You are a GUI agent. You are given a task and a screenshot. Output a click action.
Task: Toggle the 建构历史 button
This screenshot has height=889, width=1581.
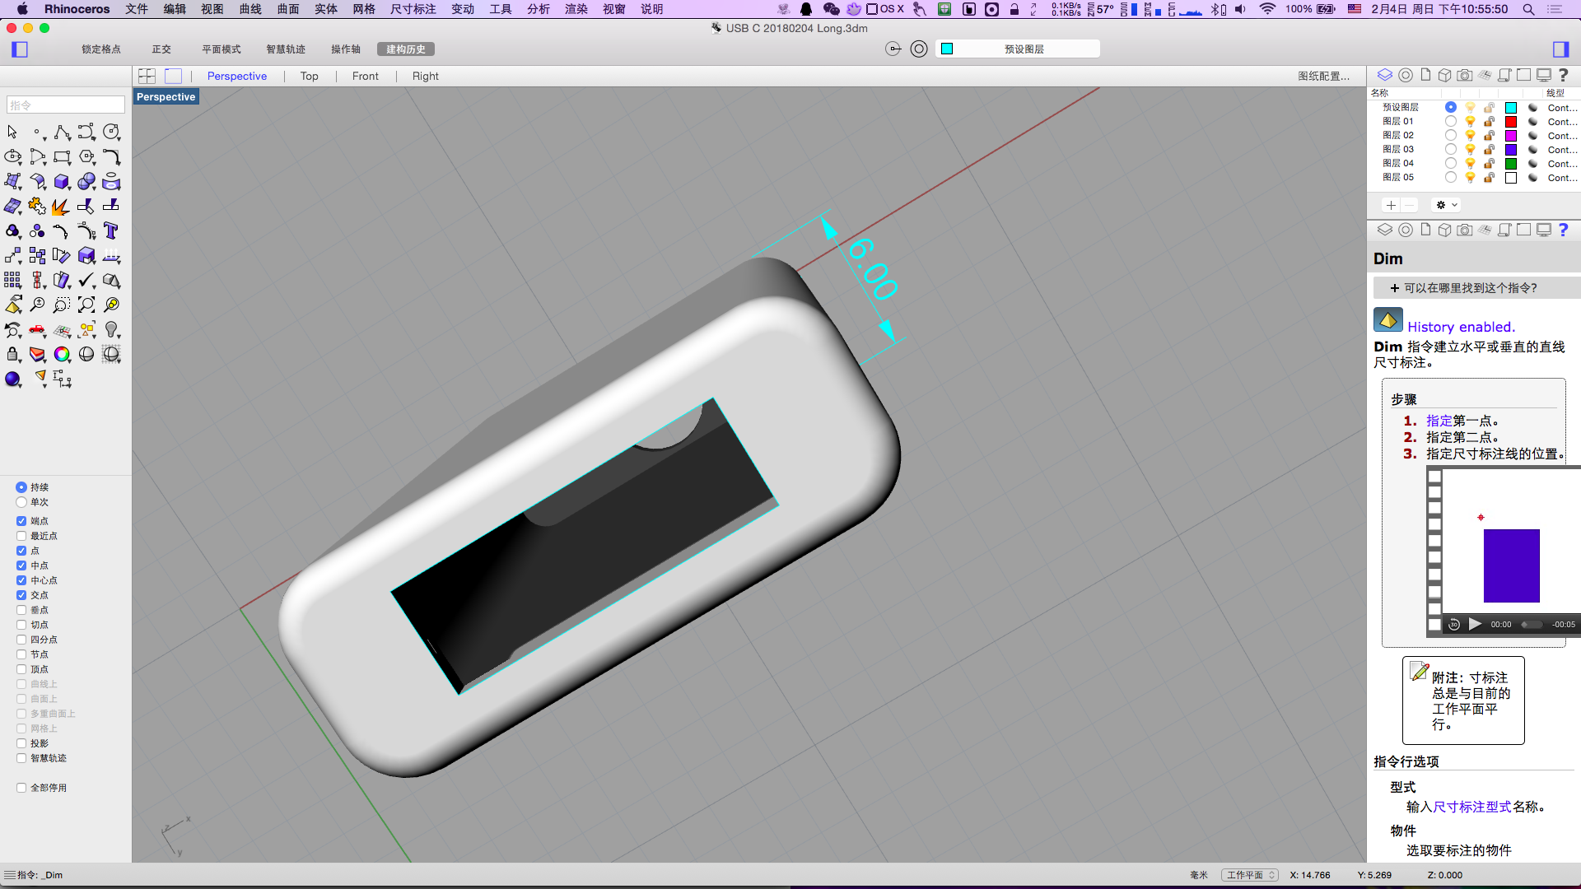[405, 49]
